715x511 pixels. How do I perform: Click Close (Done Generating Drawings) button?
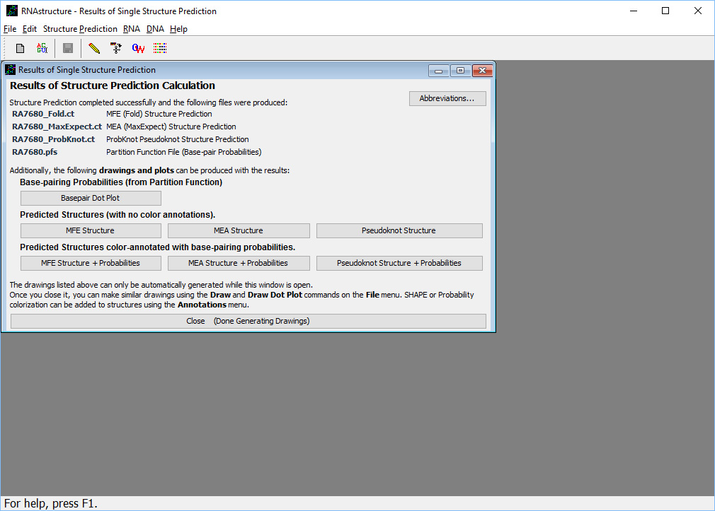point(248,321)
